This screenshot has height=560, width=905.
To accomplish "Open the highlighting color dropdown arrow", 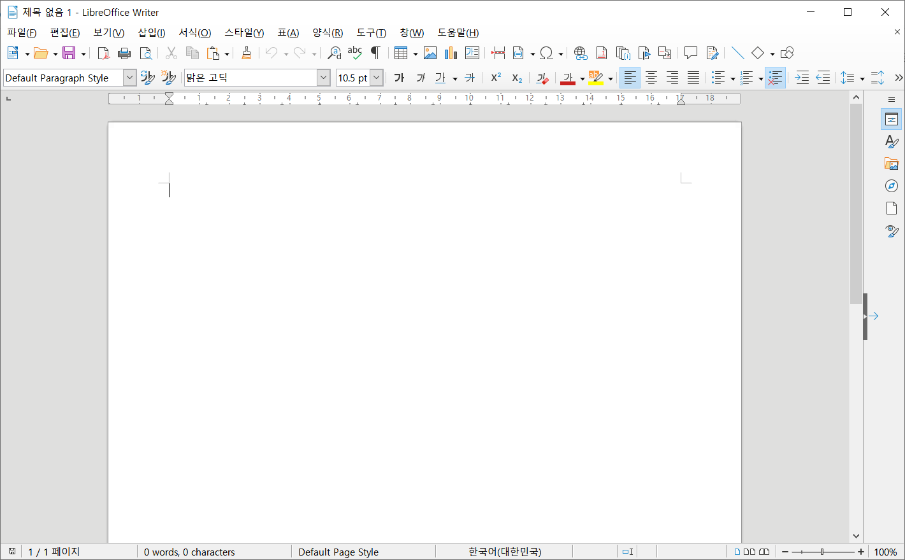I will point(611,79).
